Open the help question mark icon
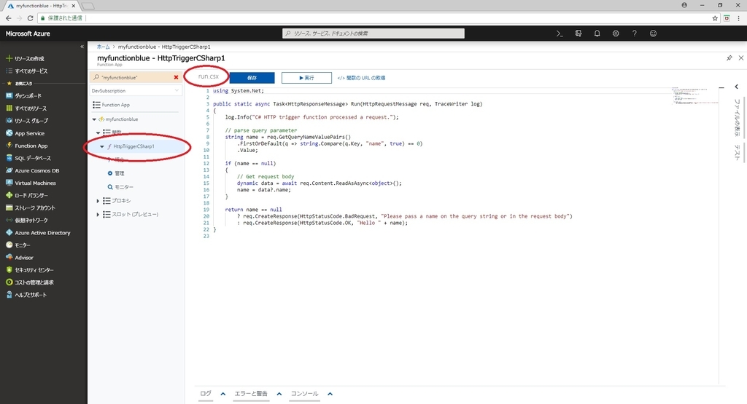 (634, 33)
